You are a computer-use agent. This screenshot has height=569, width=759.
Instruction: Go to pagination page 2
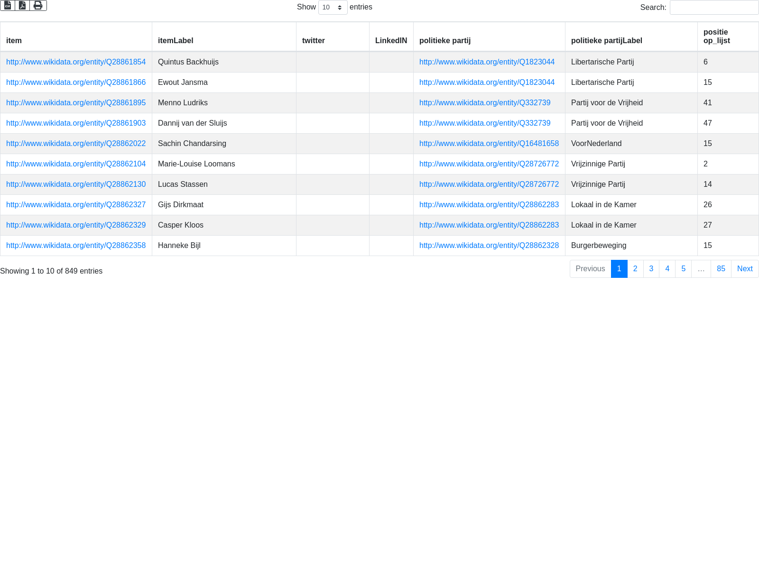tap(635, 269)
